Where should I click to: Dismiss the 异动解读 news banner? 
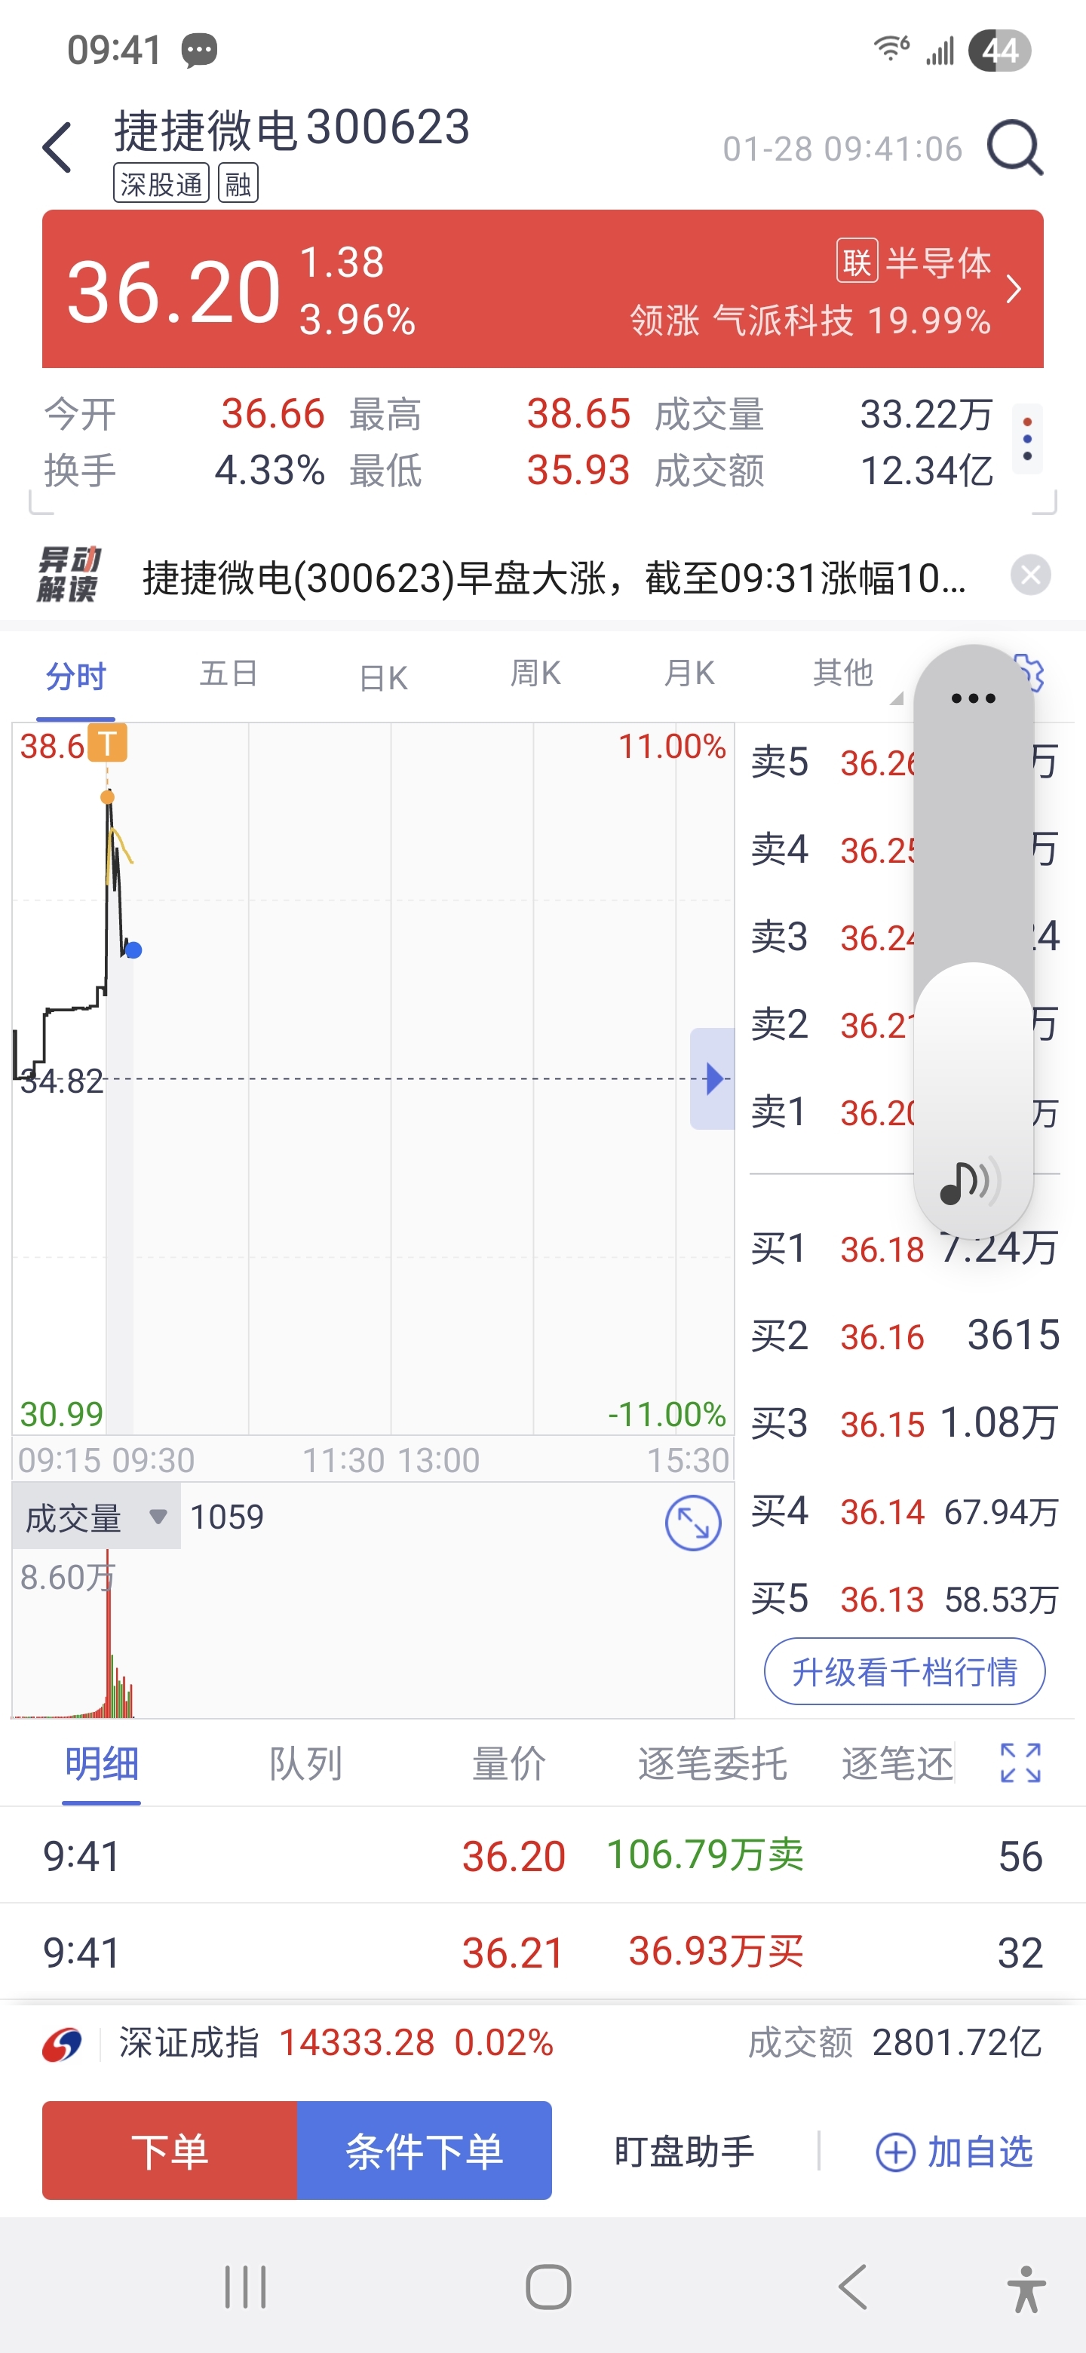pos(1030,575)
